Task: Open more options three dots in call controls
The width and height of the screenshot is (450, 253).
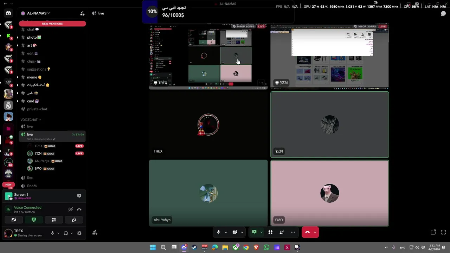Action: 293,232
